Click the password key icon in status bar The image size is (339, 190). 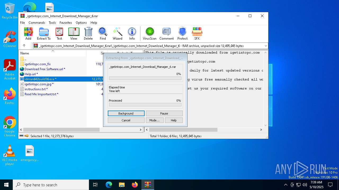coord(26,136)
